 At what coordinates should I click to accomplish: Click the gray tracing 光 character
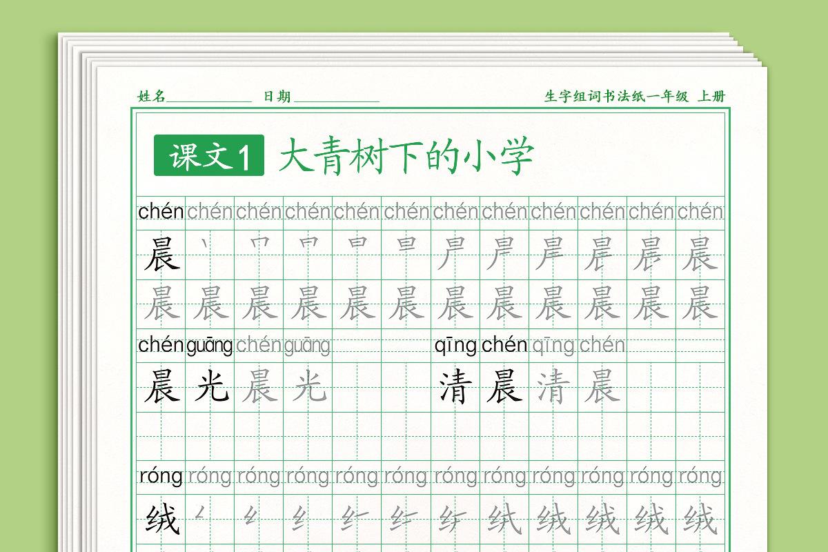click(308, 386)
